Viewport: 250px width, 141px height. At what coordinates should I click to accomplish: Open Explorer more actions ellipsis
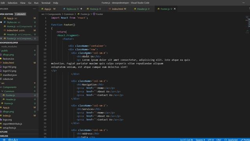coord(34,9)
